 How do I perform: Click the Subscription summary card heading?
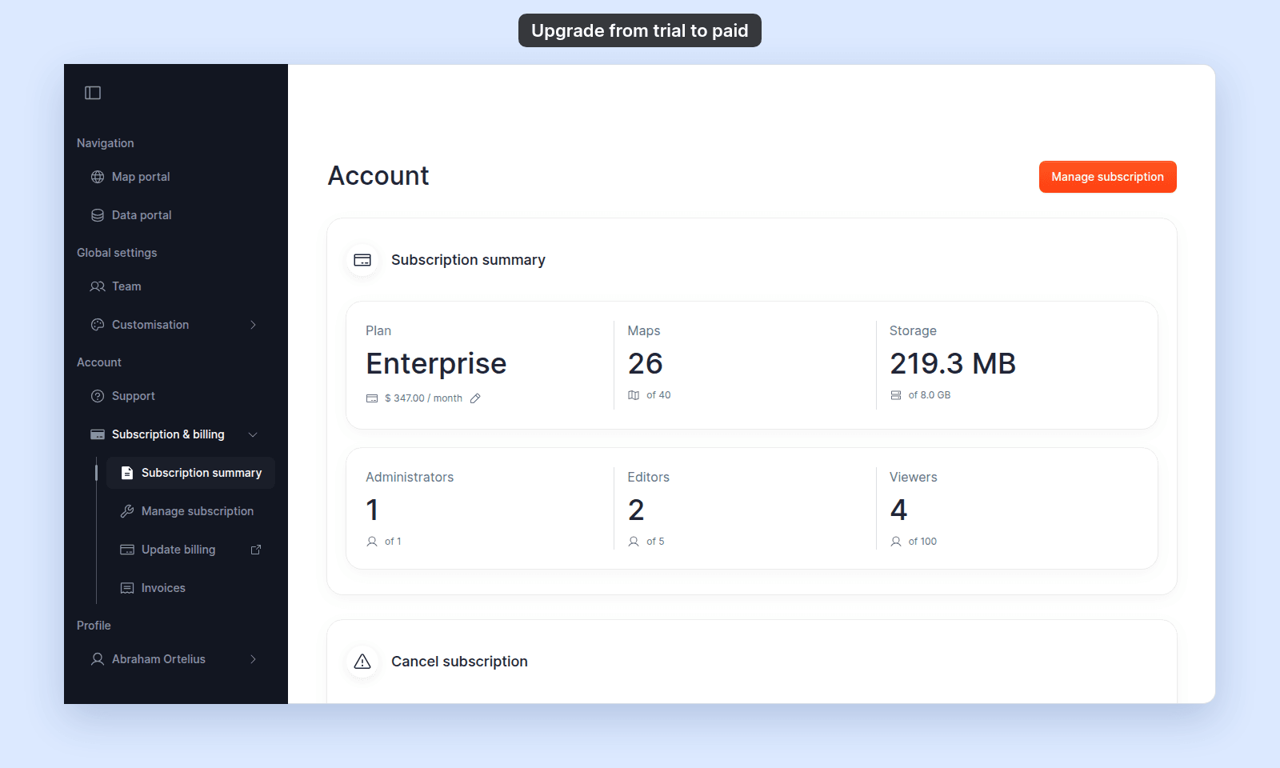468,260
